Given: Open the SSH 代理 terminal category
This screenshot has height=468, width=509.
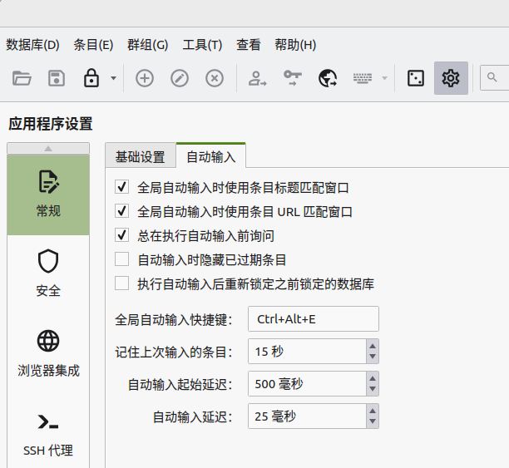Looking at the screenshot, I should pos(48,435).
